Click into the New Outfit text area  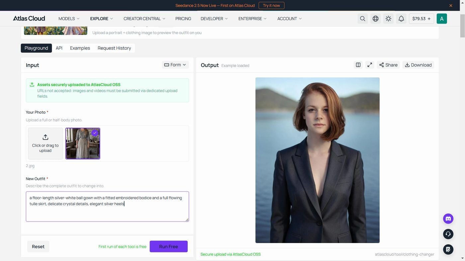point(107,206)
